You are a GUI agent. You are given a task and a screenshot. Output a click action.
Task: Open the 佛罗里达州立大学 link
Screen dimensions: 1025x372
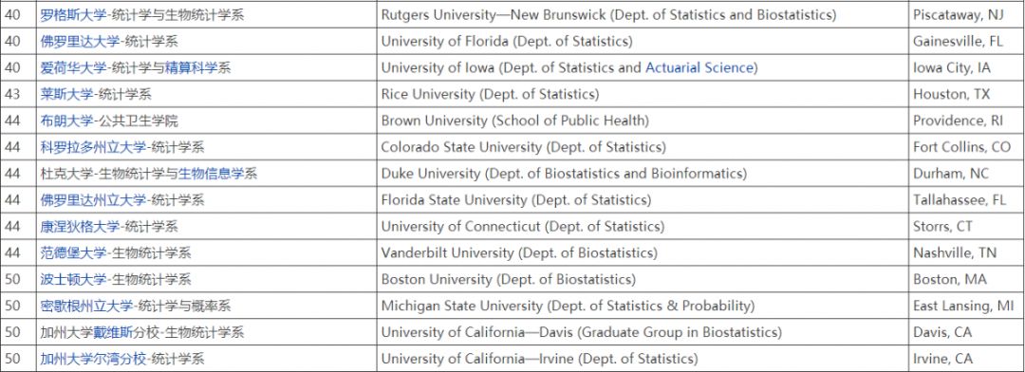pyautogui.click(x=93, y=200)
